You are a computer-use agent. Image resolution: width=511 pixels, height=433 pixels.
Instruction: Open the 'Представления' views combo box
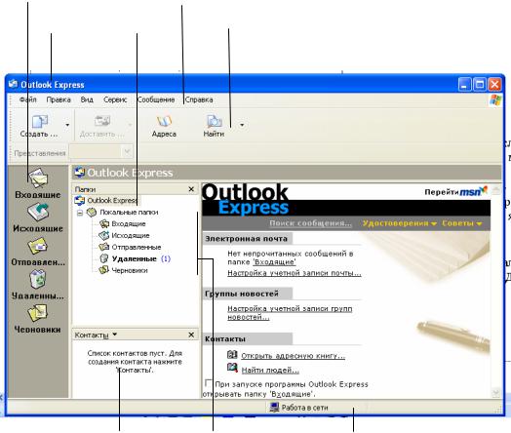101,152
